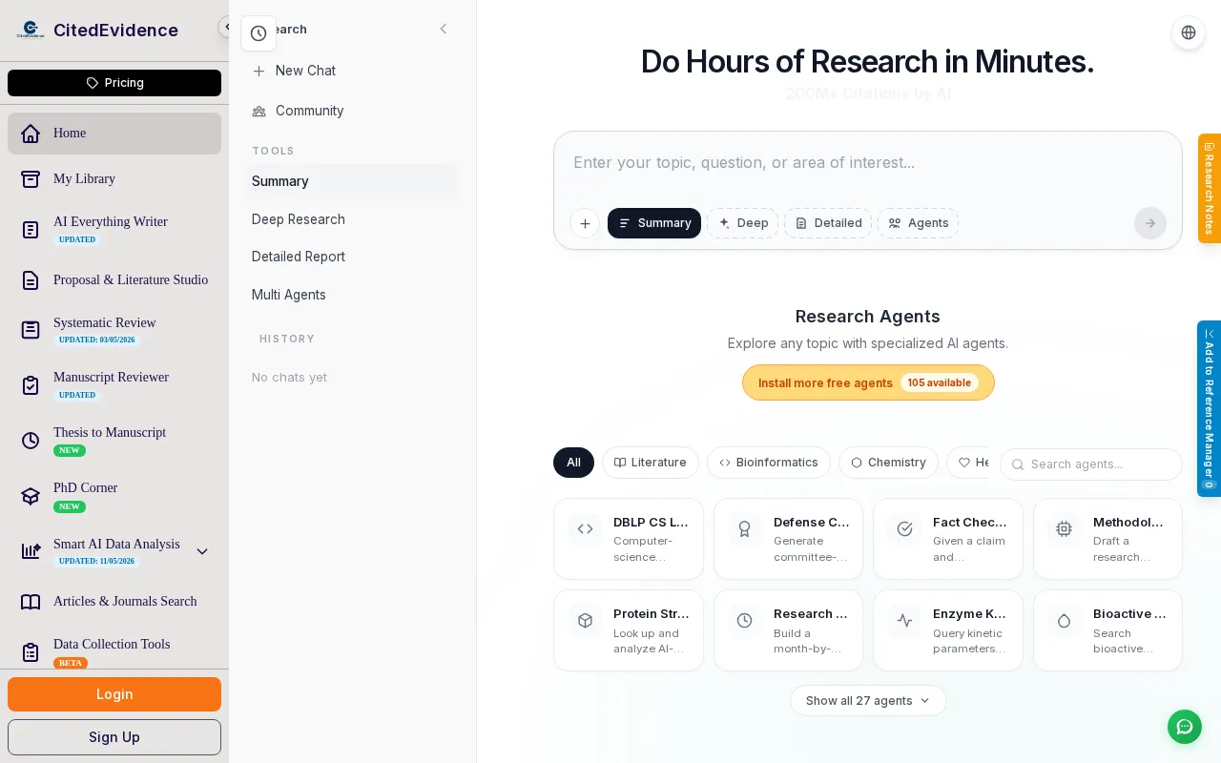The image size is (1221, 763).
Task: Open Add to Reference Manager side tab
Action: (1210, 408)
